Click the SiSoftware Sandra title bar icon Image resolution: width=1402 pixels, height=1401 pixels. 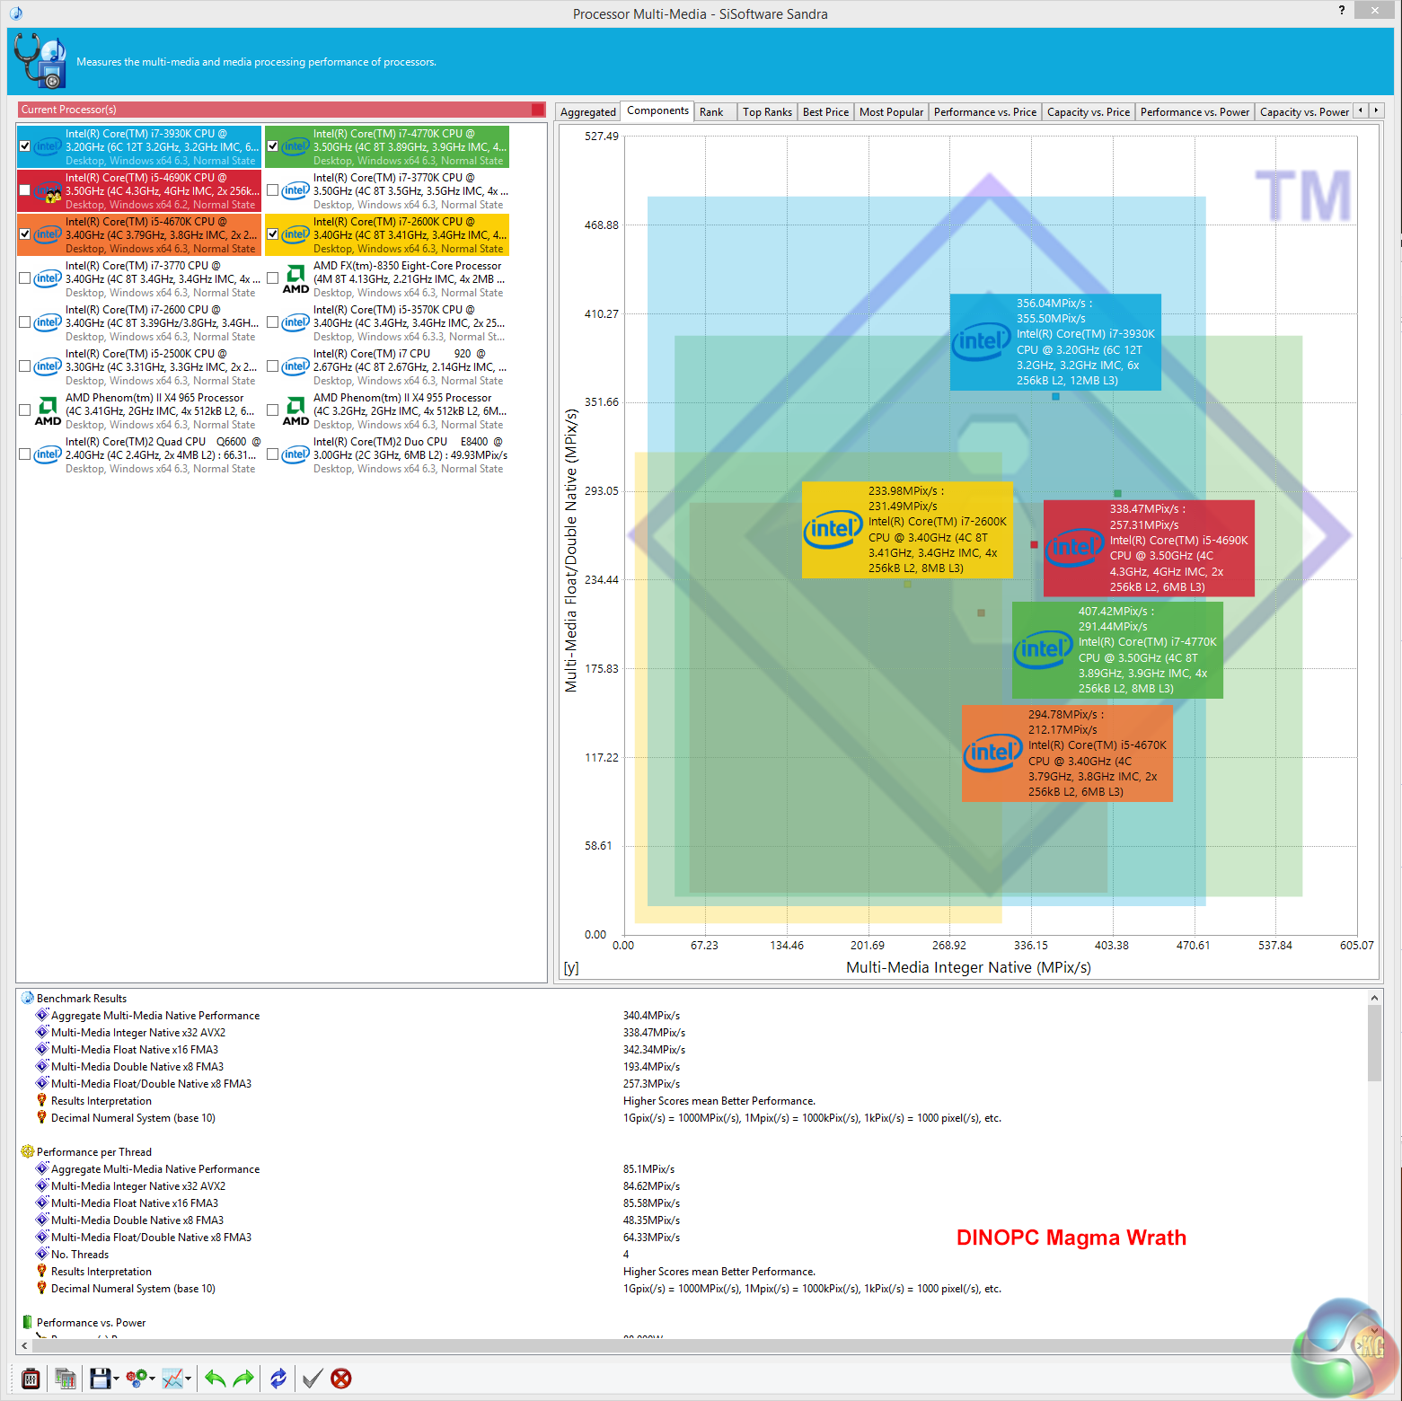16,13
